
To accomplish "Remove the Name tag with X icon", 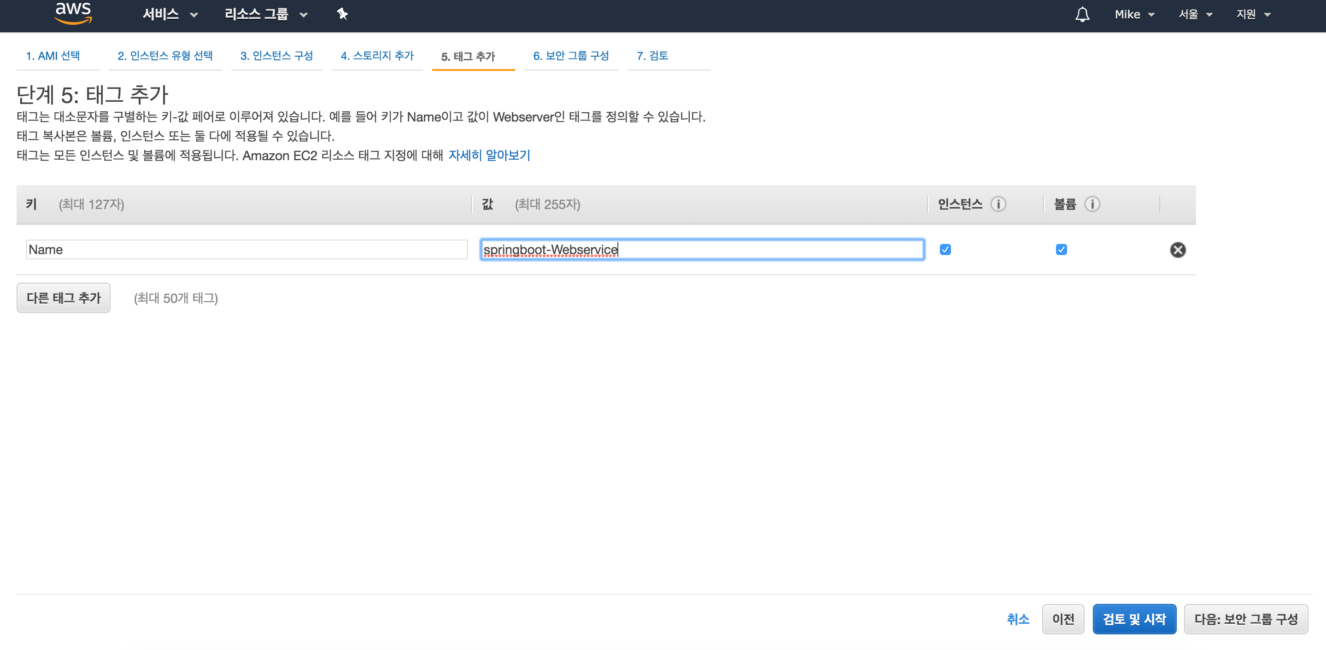I will point(1178,250).
